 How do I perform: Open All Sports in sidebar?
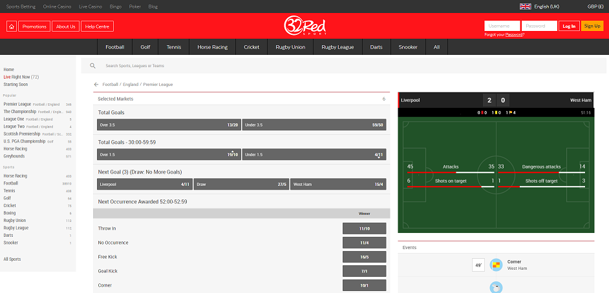(x=12, y=259)
